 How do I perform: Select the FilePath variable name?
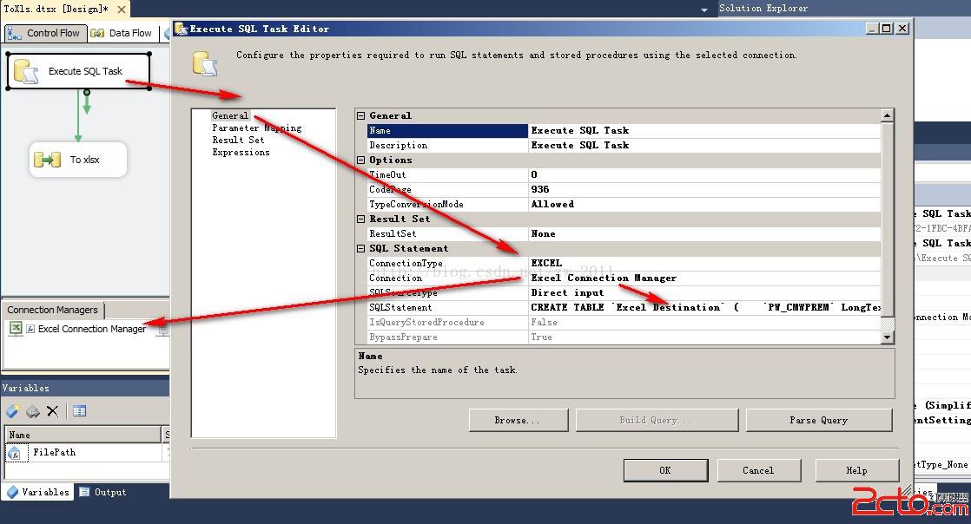coord(55,453)
